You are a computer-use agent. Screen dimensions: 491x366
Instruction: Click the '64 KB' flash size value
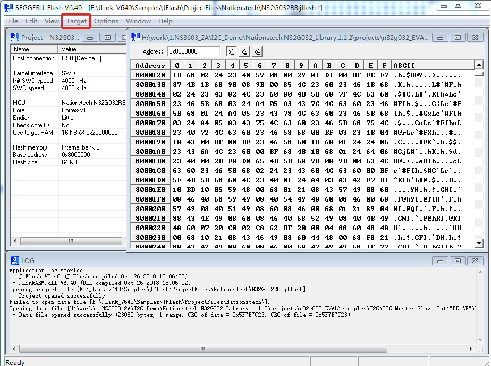69,162
